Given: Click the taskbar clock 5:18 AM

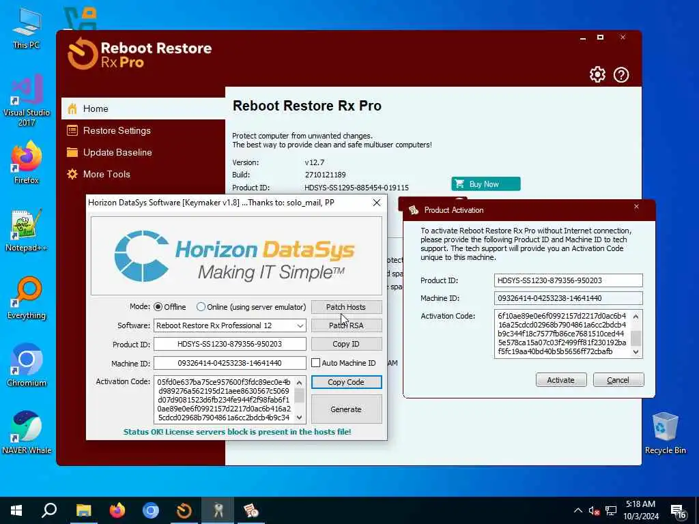Looking at the screenshot, I should coord(640,504).
